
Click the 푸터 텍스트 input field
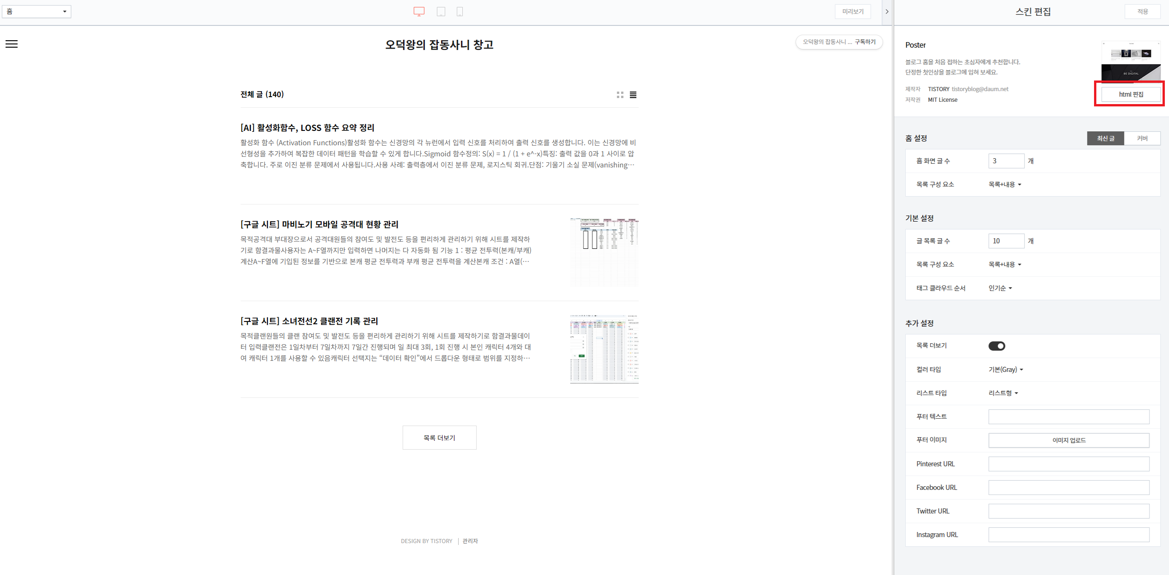(x=1069, y=417)
